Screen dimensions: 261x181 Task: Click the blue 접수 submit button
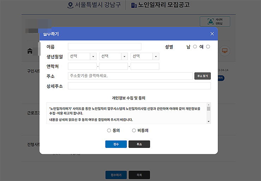[x=116, y=144]
